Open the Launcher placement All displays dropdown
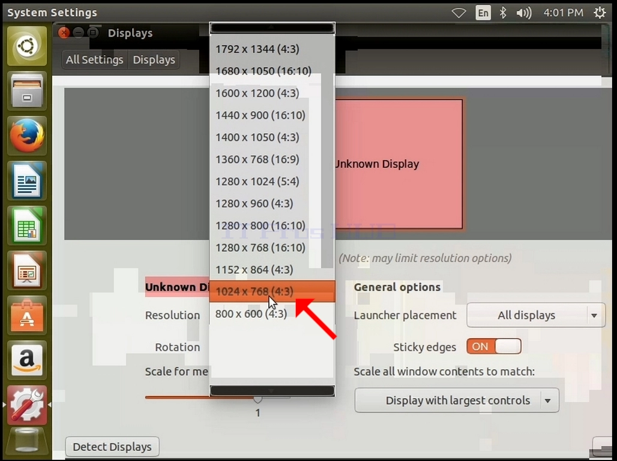The width and height of the screenshot is (617, 461). pos(536,315)
